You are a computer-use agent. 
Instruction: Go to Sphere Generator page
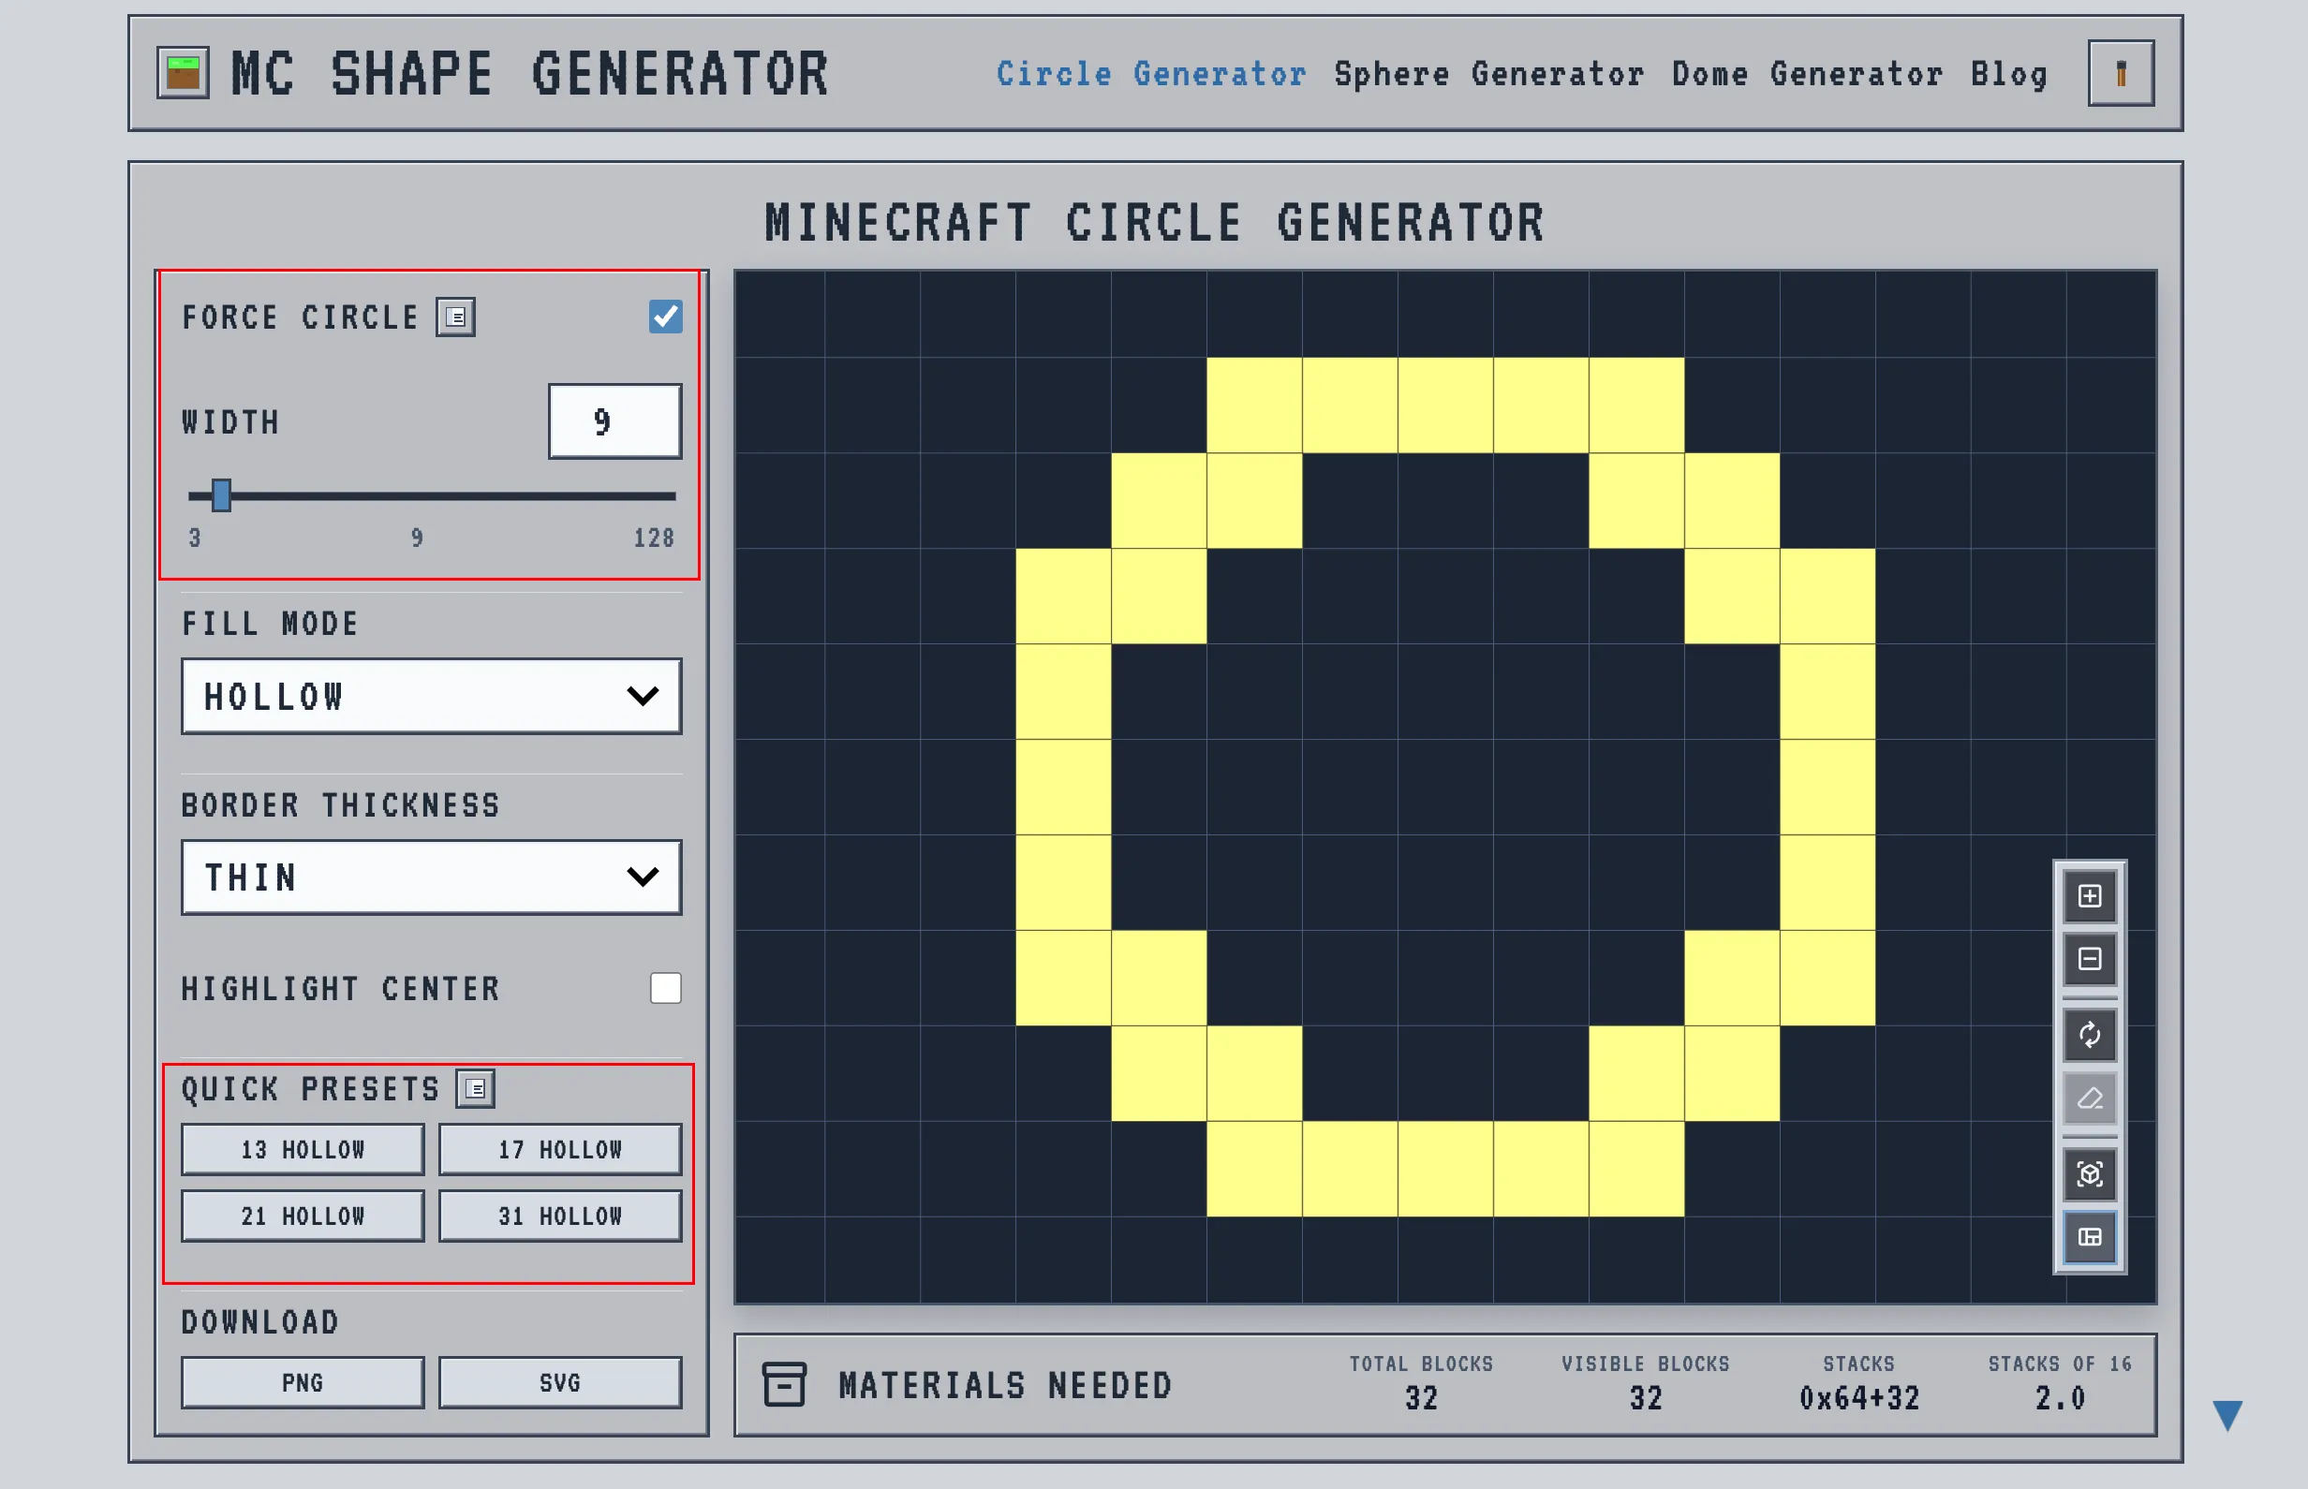point(1489,73)
